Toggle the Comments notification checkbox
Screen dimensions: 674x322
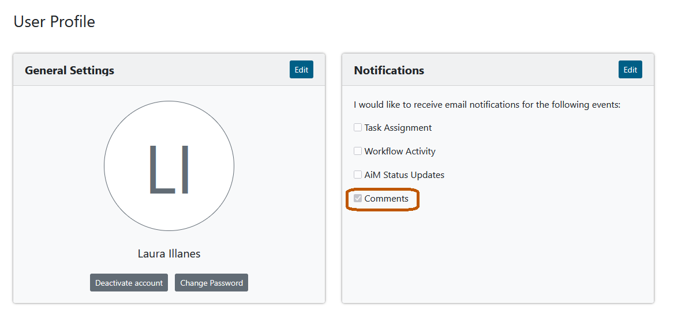point(358,198)
